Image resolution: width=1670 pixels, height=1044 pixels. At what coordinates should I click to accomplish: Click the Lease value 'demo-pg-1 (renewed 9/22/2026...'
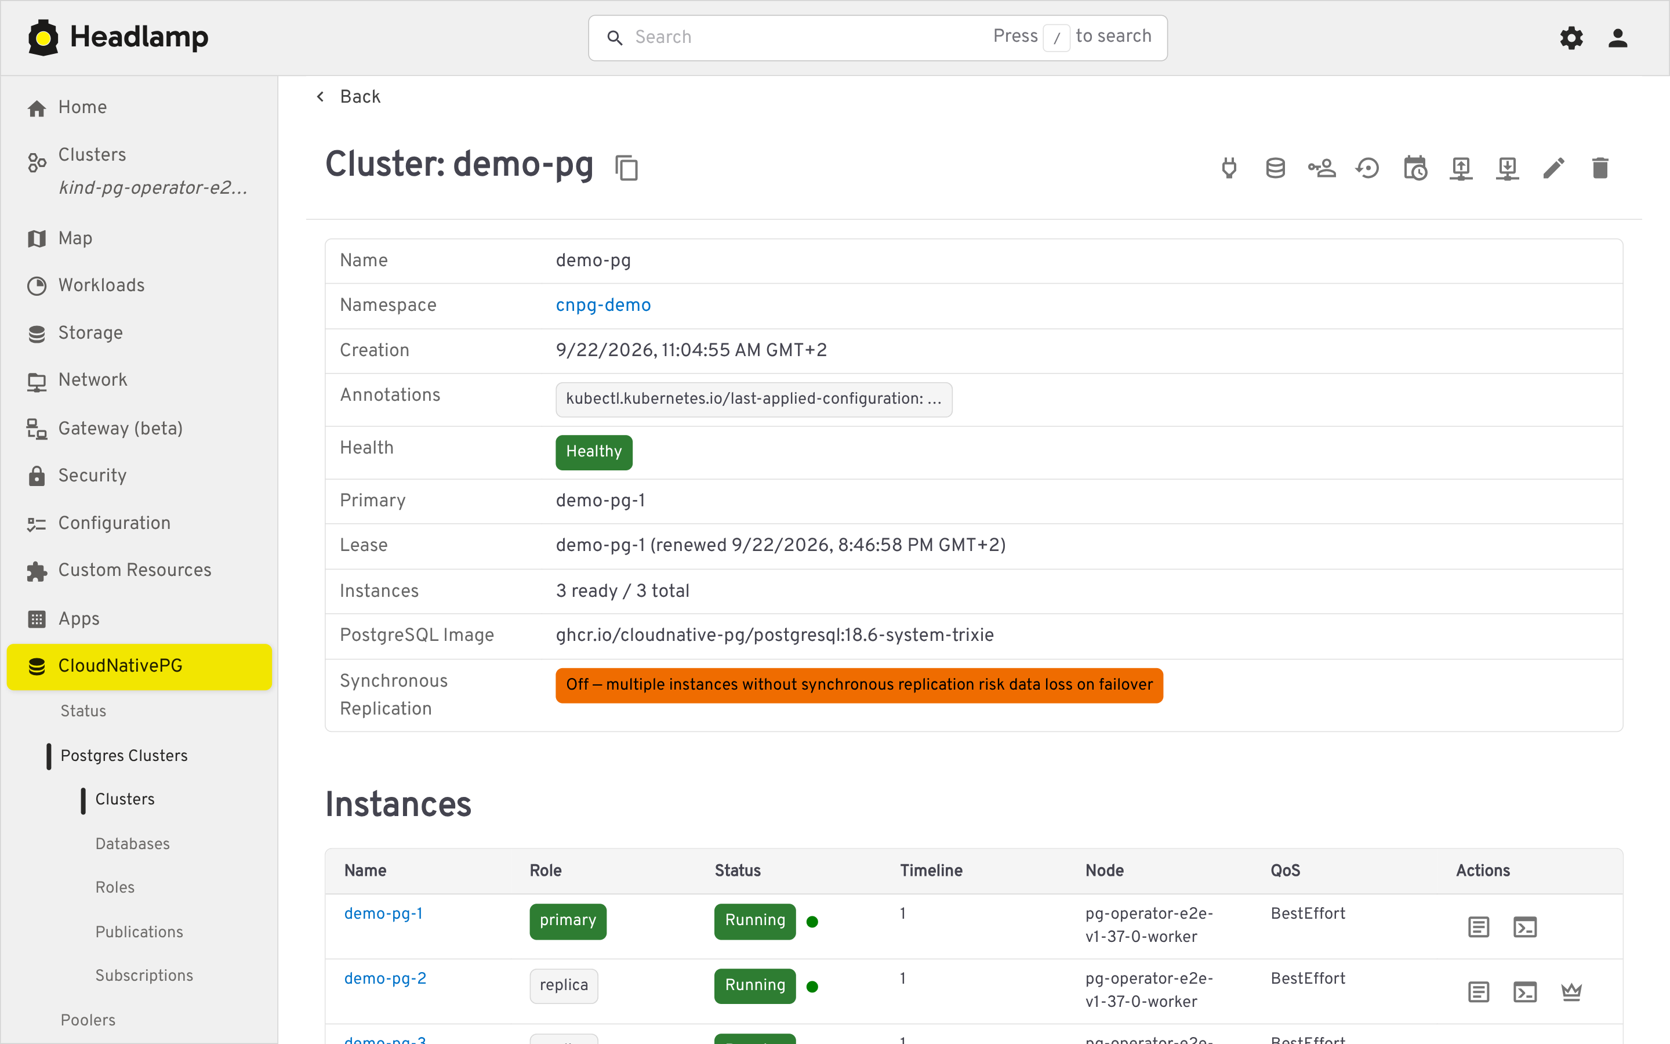point(780,545)
